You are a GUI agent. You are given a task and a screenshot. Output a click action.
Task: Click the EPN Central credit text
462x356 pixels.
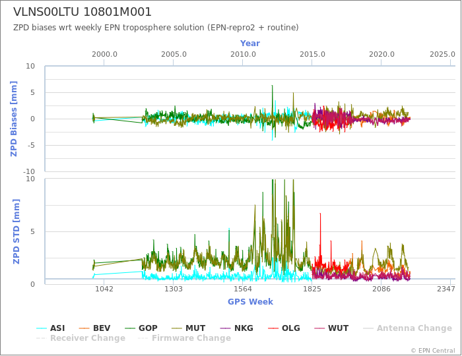tap(433, 351)
